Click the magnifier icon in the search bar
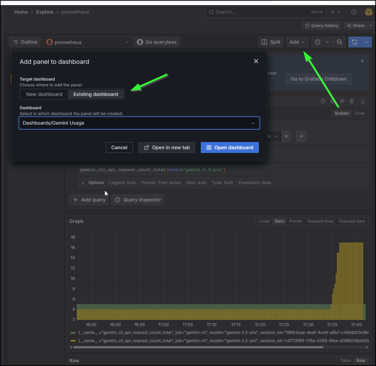 [211, 12]
